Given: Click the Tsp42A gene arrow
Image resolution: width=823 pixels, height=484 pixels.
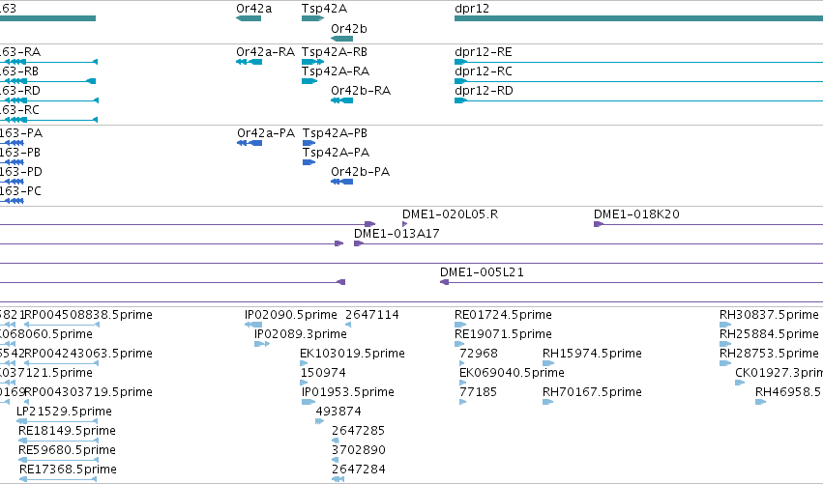Looking at the screenshot, I should 312,18.
